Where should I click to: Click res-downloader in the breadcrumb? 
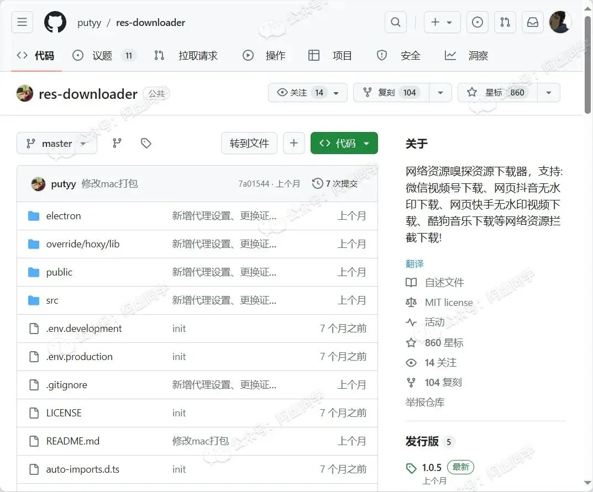pos(150,23)
